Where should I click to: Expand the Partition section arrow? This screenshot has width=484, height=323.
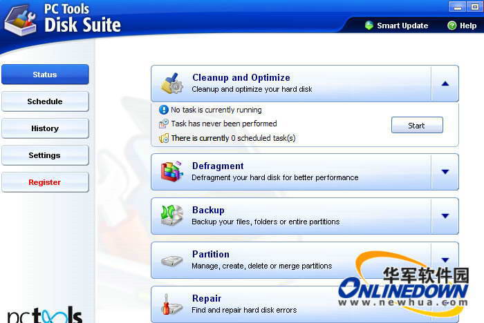(x=445, y=260)
